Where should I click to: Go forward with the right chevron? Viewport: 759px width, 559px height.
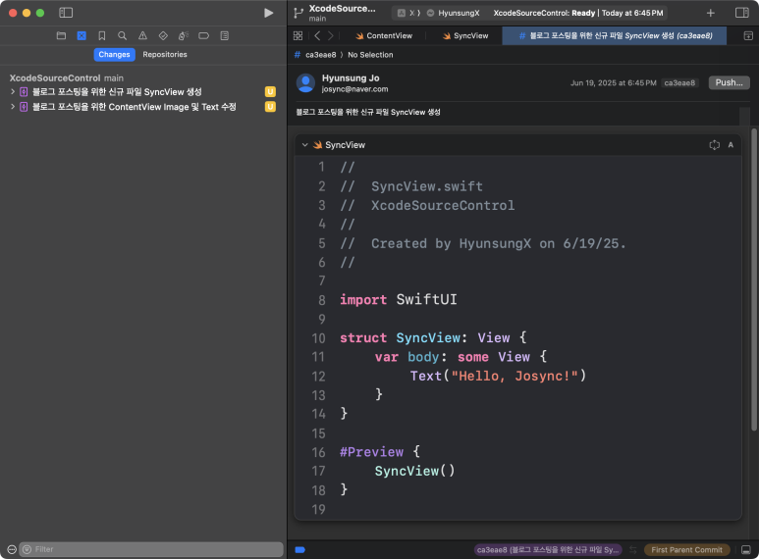point(331,35)
